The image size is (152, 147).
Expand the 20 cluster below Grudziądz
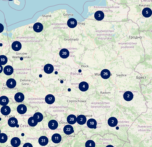coord(64,53)
